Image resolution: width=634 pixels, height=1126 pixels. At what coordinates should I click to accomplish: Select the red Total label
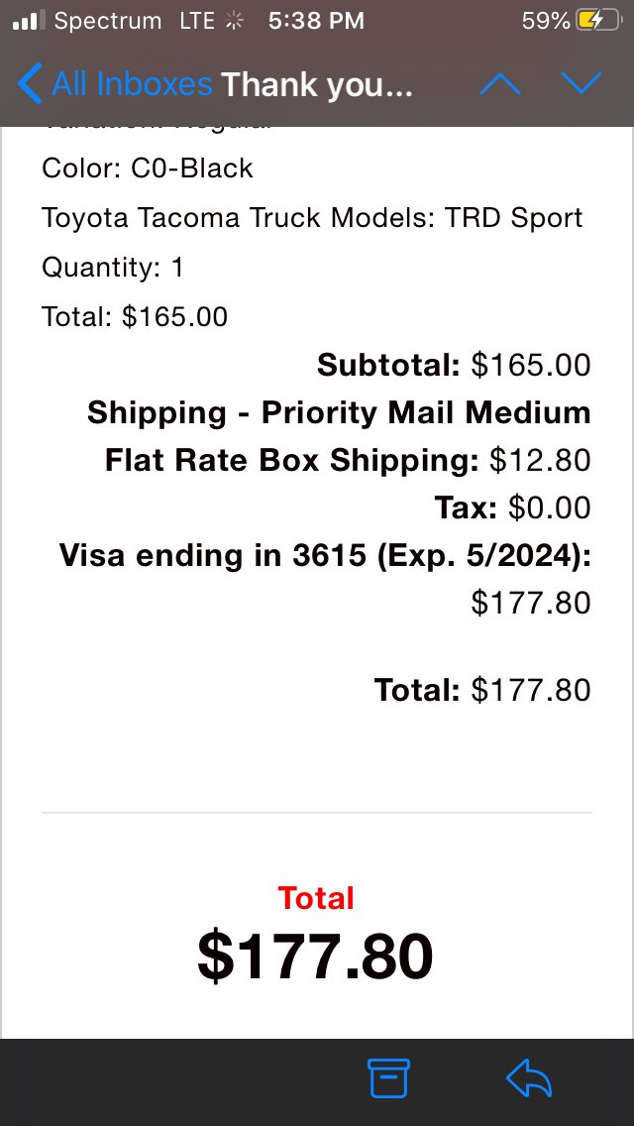click(x=316, y=898)
